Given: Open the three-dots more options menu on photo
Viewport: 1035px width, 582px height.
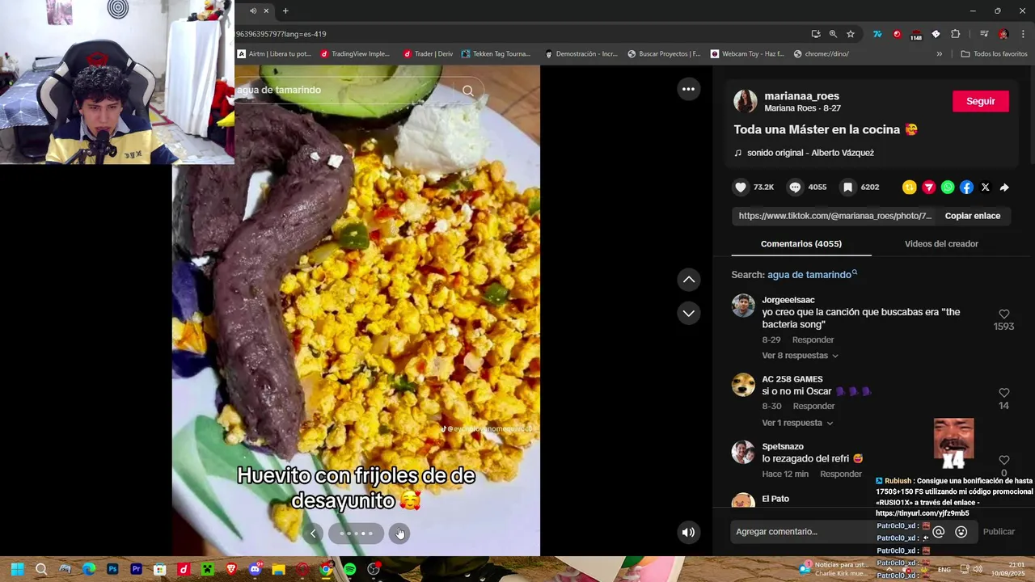Looking at the screenshot, I should [688, 89].
